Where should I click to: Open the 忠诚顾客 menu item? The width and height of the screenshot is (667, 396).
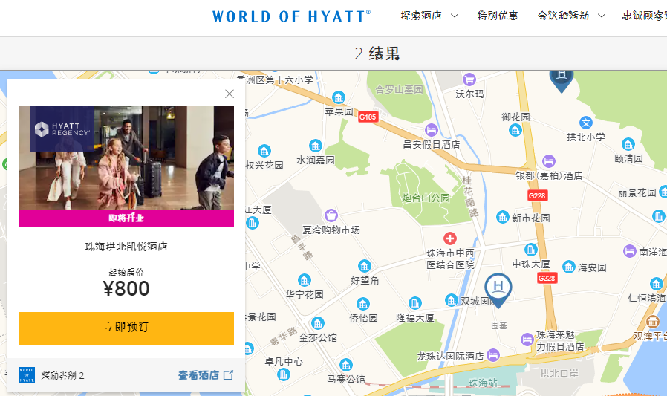pyautogui.click(x=644, y=16)
